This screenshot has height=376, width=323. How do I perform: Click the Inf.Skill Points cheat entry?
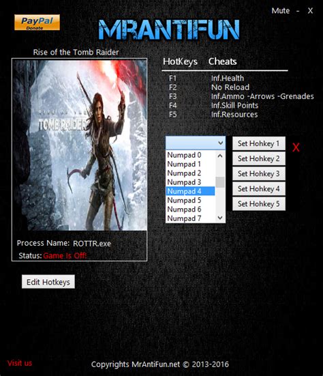point(234,106)
